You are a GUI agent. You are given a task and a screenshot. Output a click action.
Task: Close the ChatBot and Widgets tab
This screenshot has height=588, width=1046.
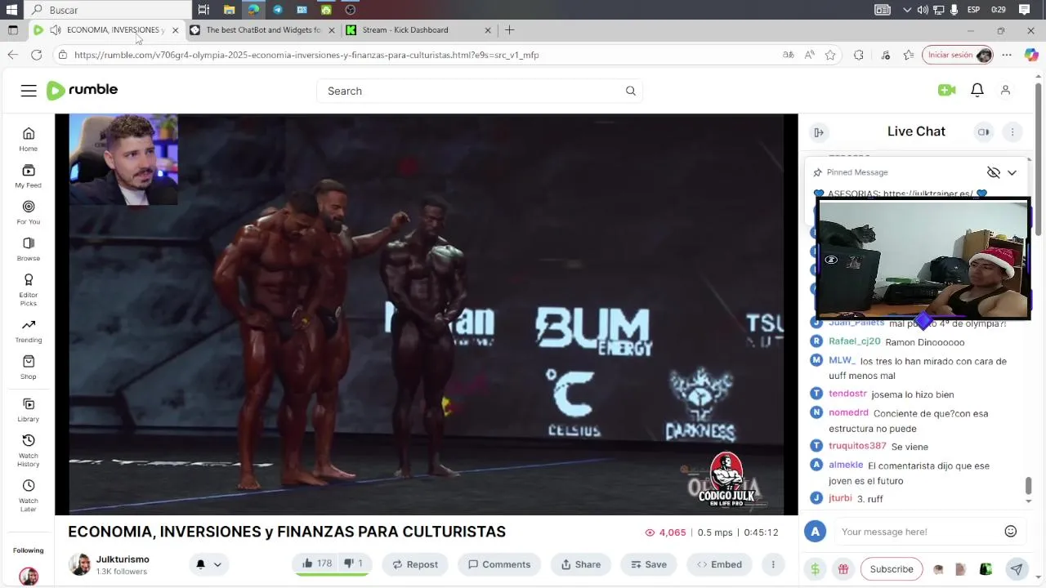pyautogui.click(x=331, y=30)
